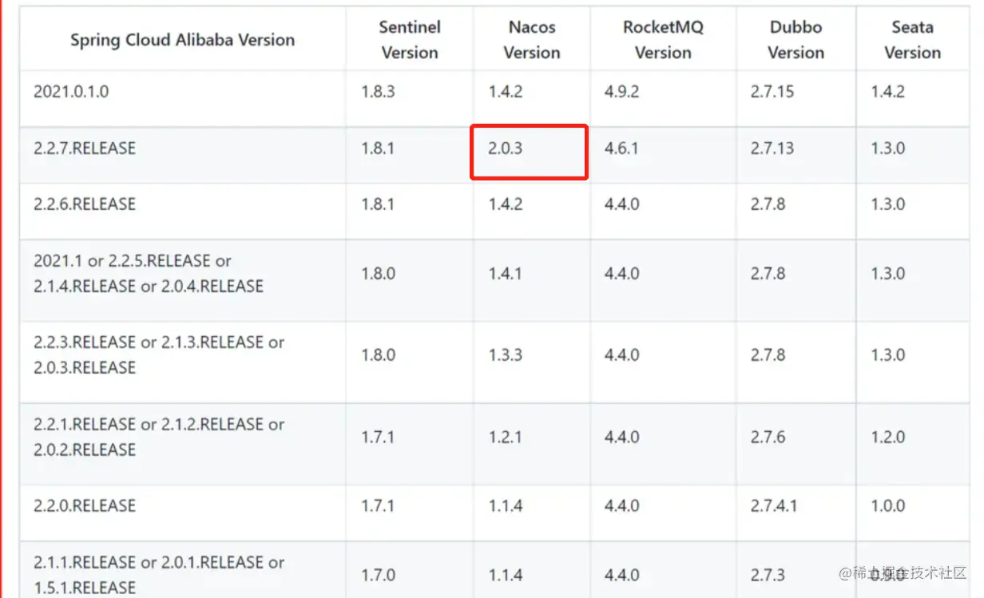
Task: Click the Spring Cloud Alibaba Version column header
Action: [183, 39]
